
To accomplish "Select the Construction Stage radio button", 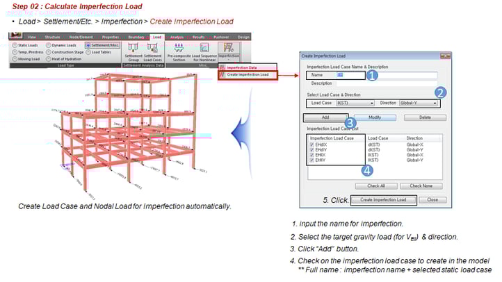I will pos(49,52).
